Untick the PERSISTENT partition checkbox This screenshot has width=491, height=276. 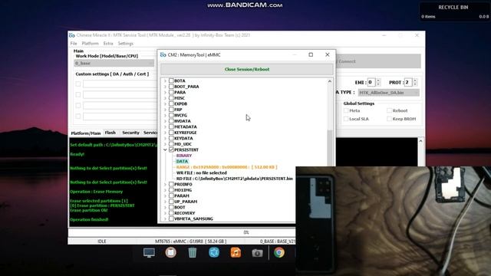click(x=171, y=150)
